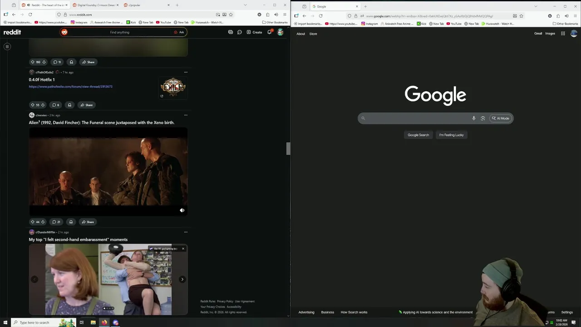581x327 pixels.
Task: Click AI Mode button on Google
Action: [x=500, y=118]
